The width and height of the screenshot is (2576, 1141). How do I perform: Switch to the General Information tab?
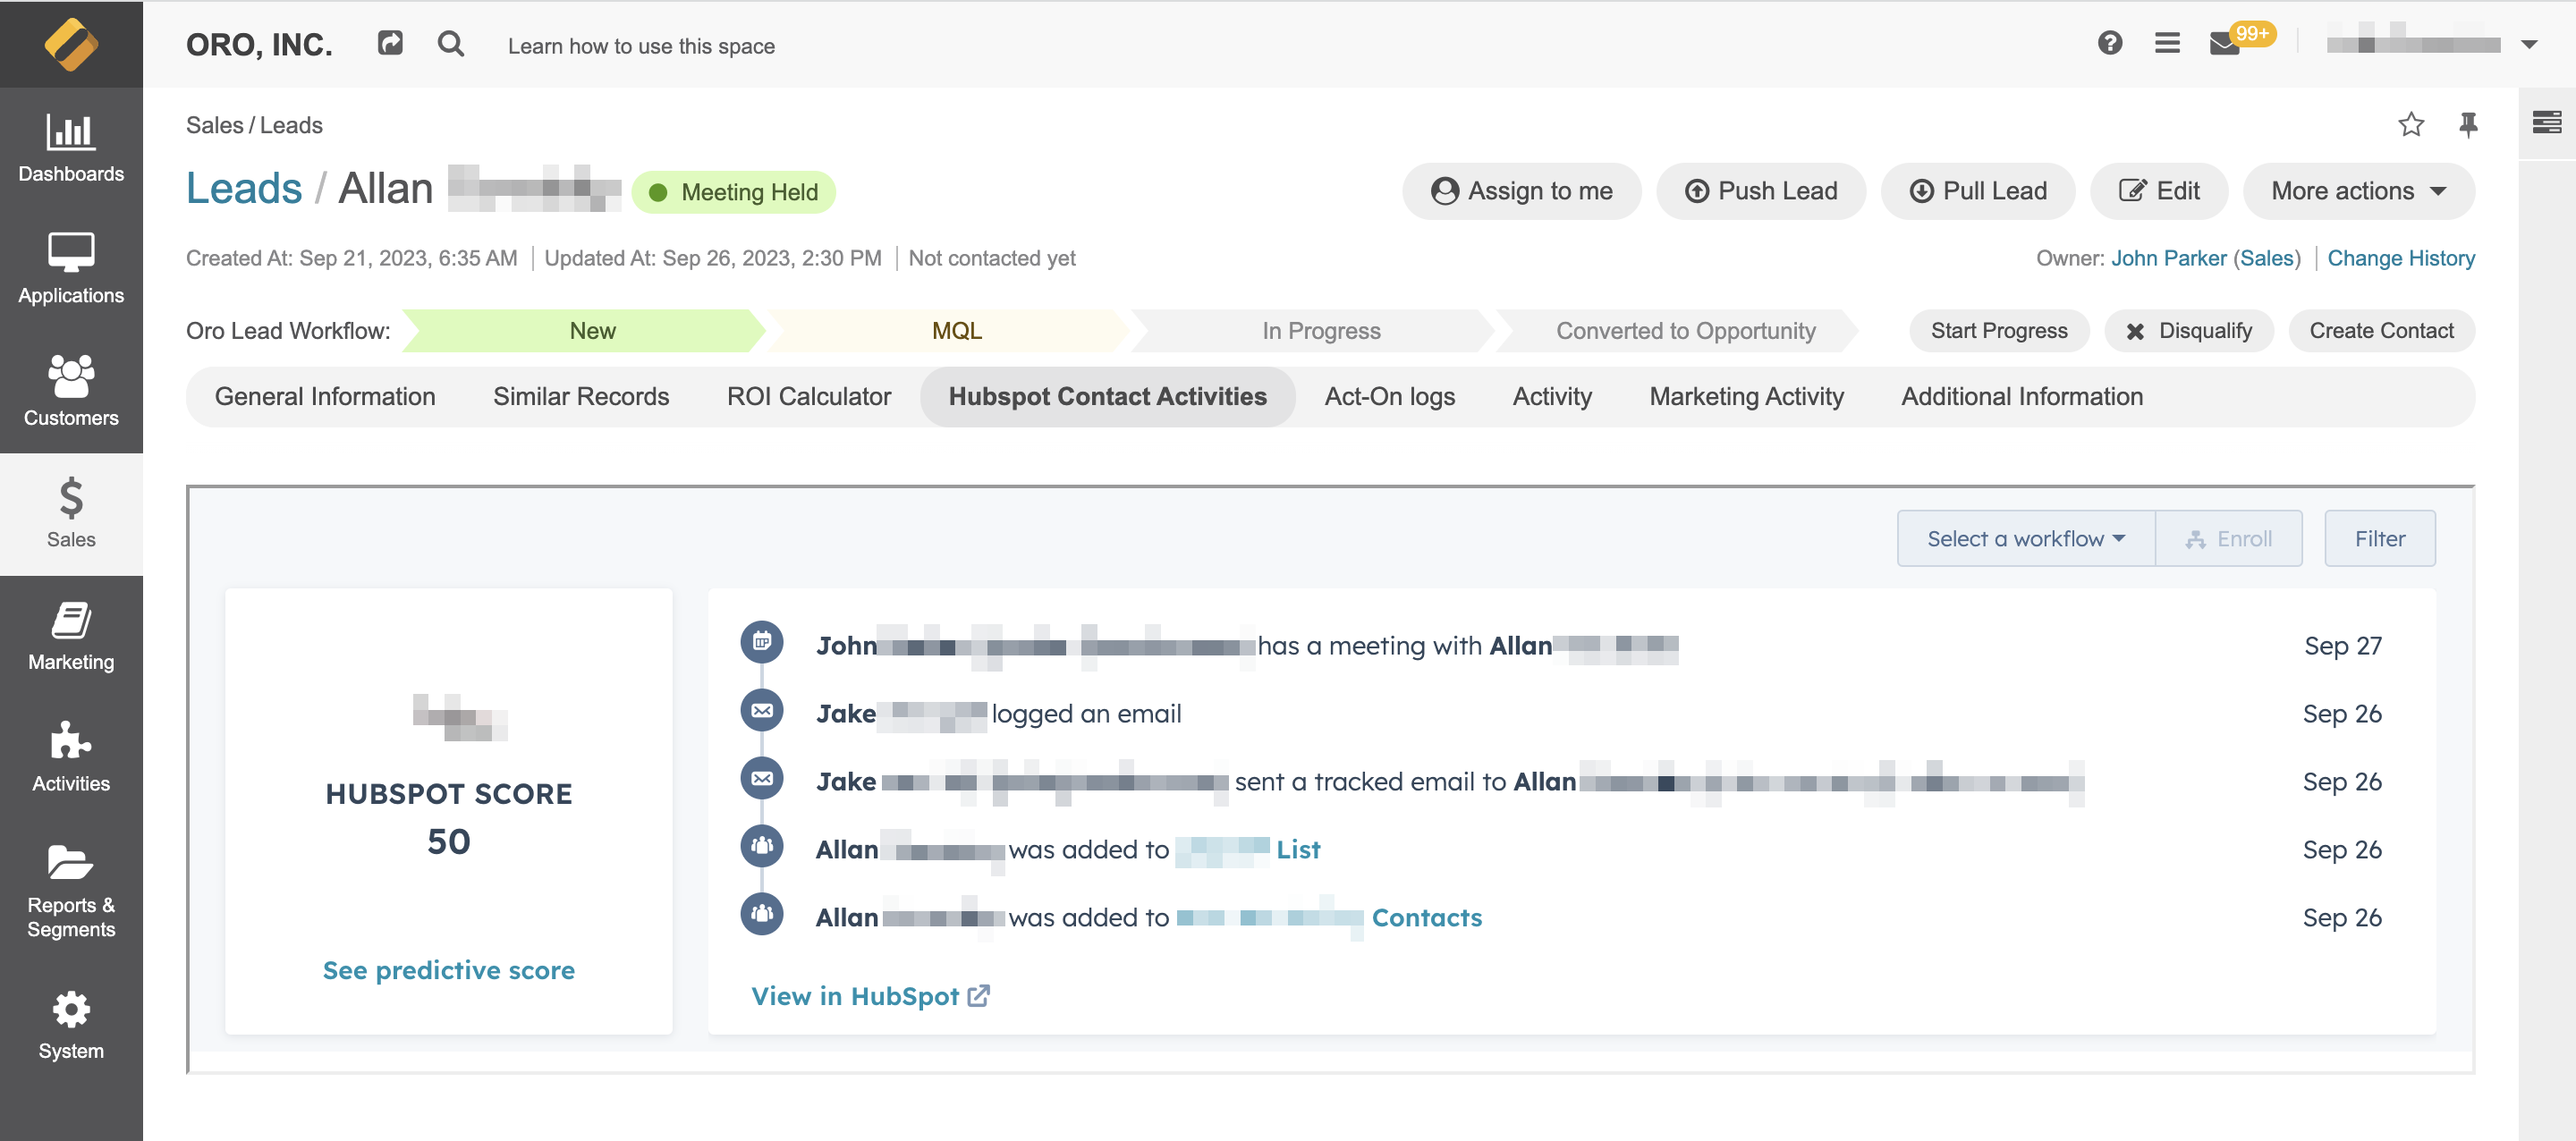pos(325,397)
